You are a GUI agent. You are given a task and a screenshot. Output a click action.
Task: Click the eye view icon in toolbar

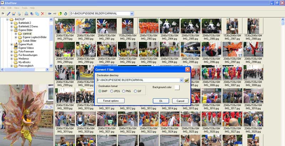click(x=3, y=14)
